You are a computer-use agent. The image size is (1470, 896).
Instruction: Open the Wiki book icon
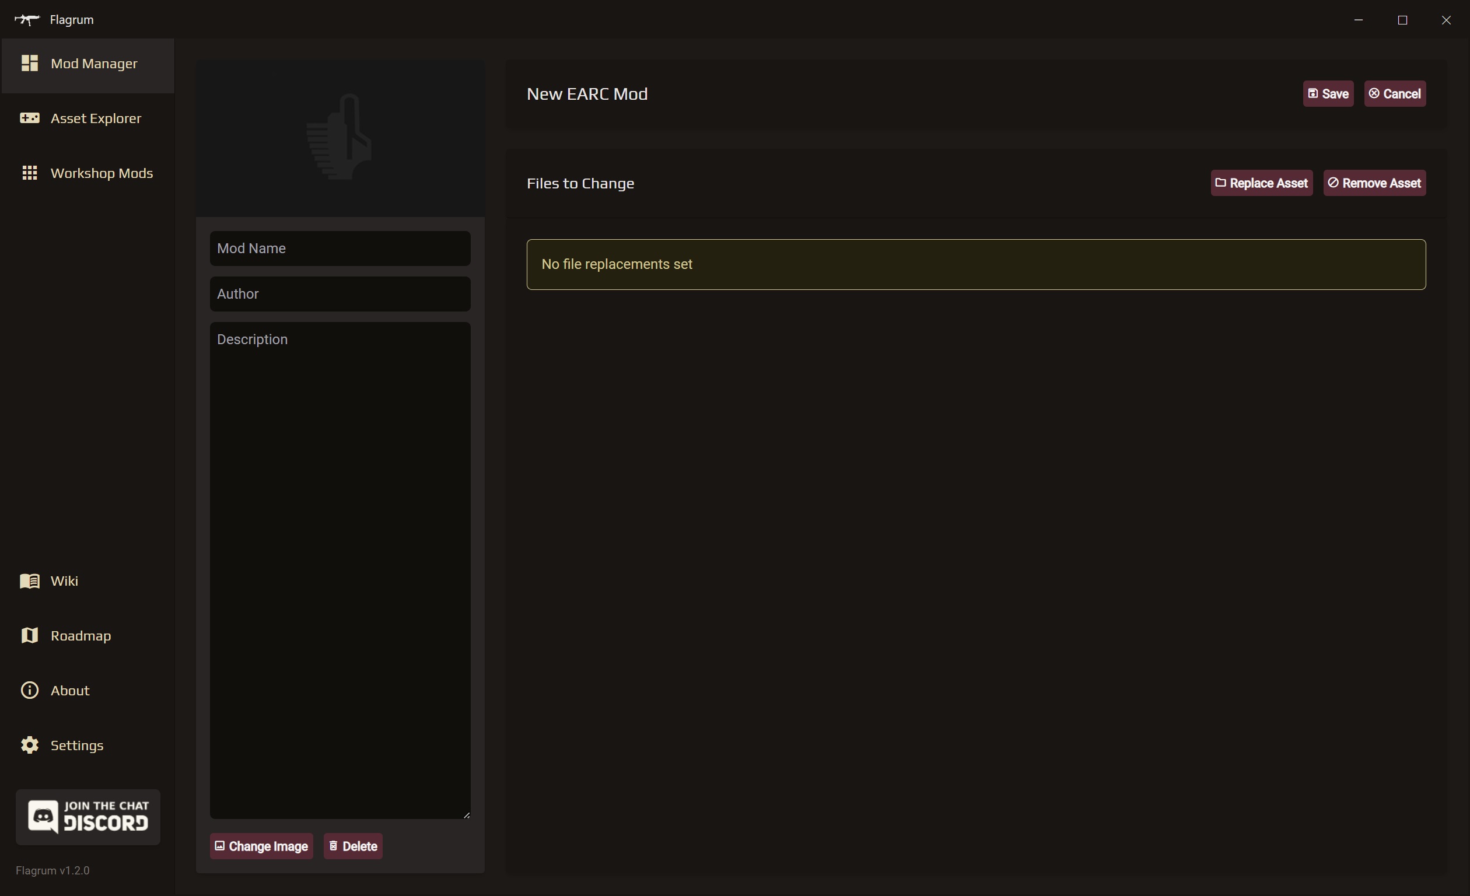[29, 581]
